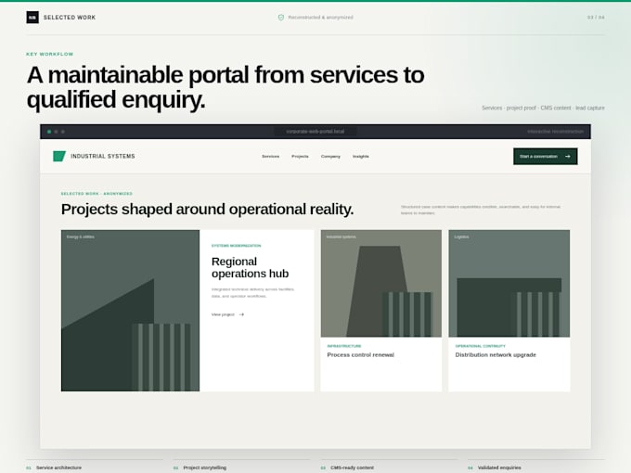Click the green dot in mock browser bar

[x=49, y=132]
